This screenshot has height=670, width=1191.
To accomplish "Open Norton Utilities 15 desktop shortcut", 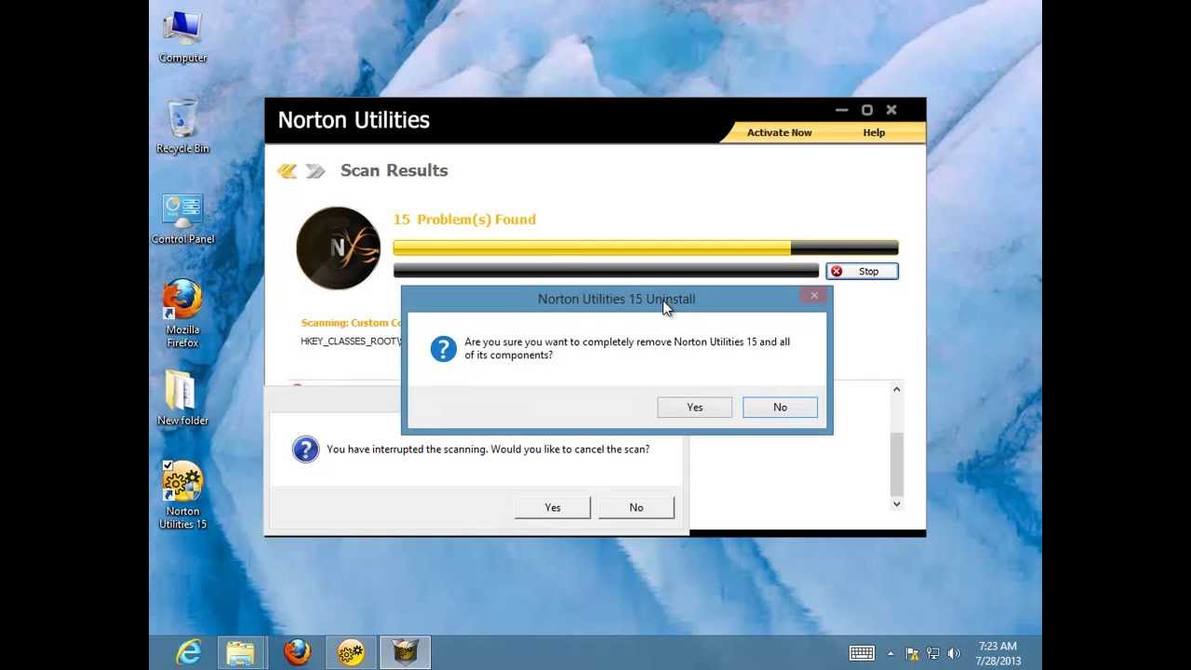I will click(x=182, y=495).
